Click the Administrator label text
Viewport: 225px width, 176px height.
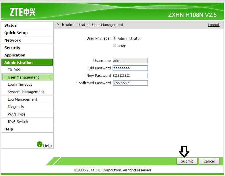(129, 38)
